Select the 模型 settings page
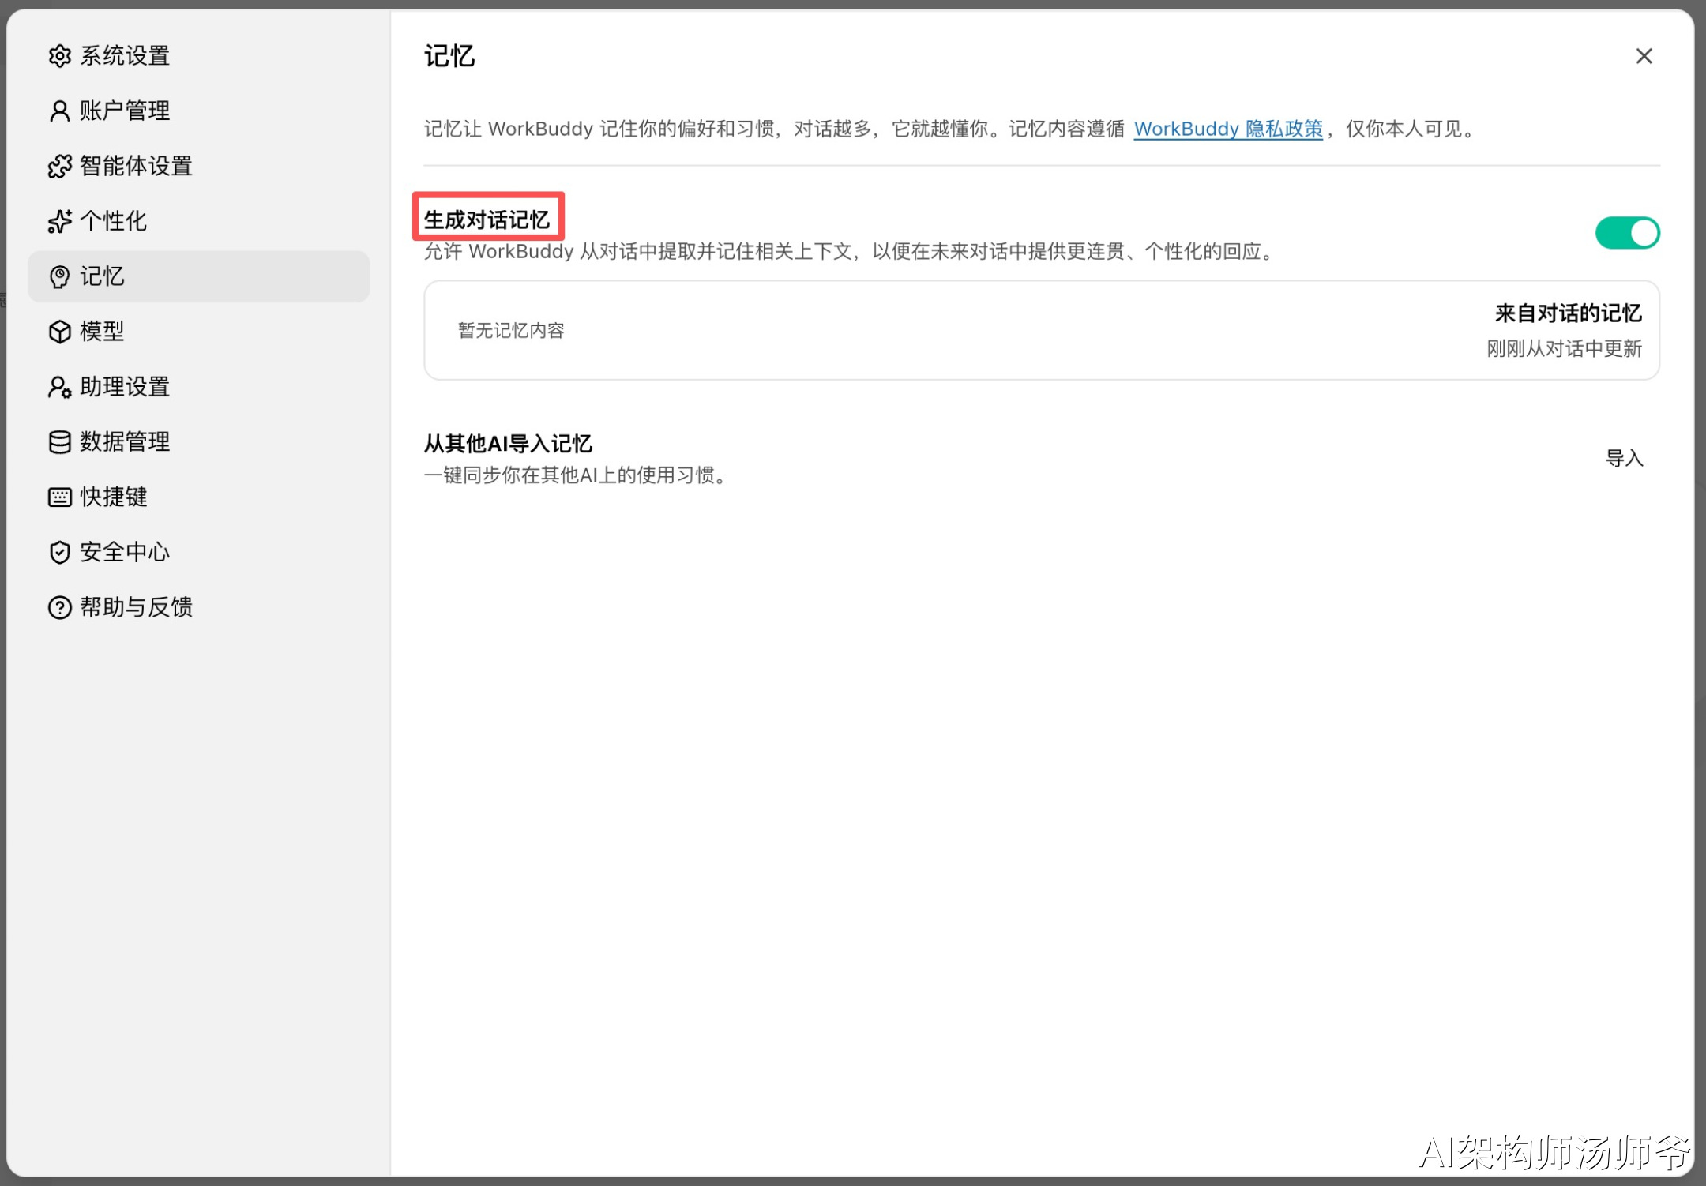Screen dimensions: 1706x1186 click(198, 332)
